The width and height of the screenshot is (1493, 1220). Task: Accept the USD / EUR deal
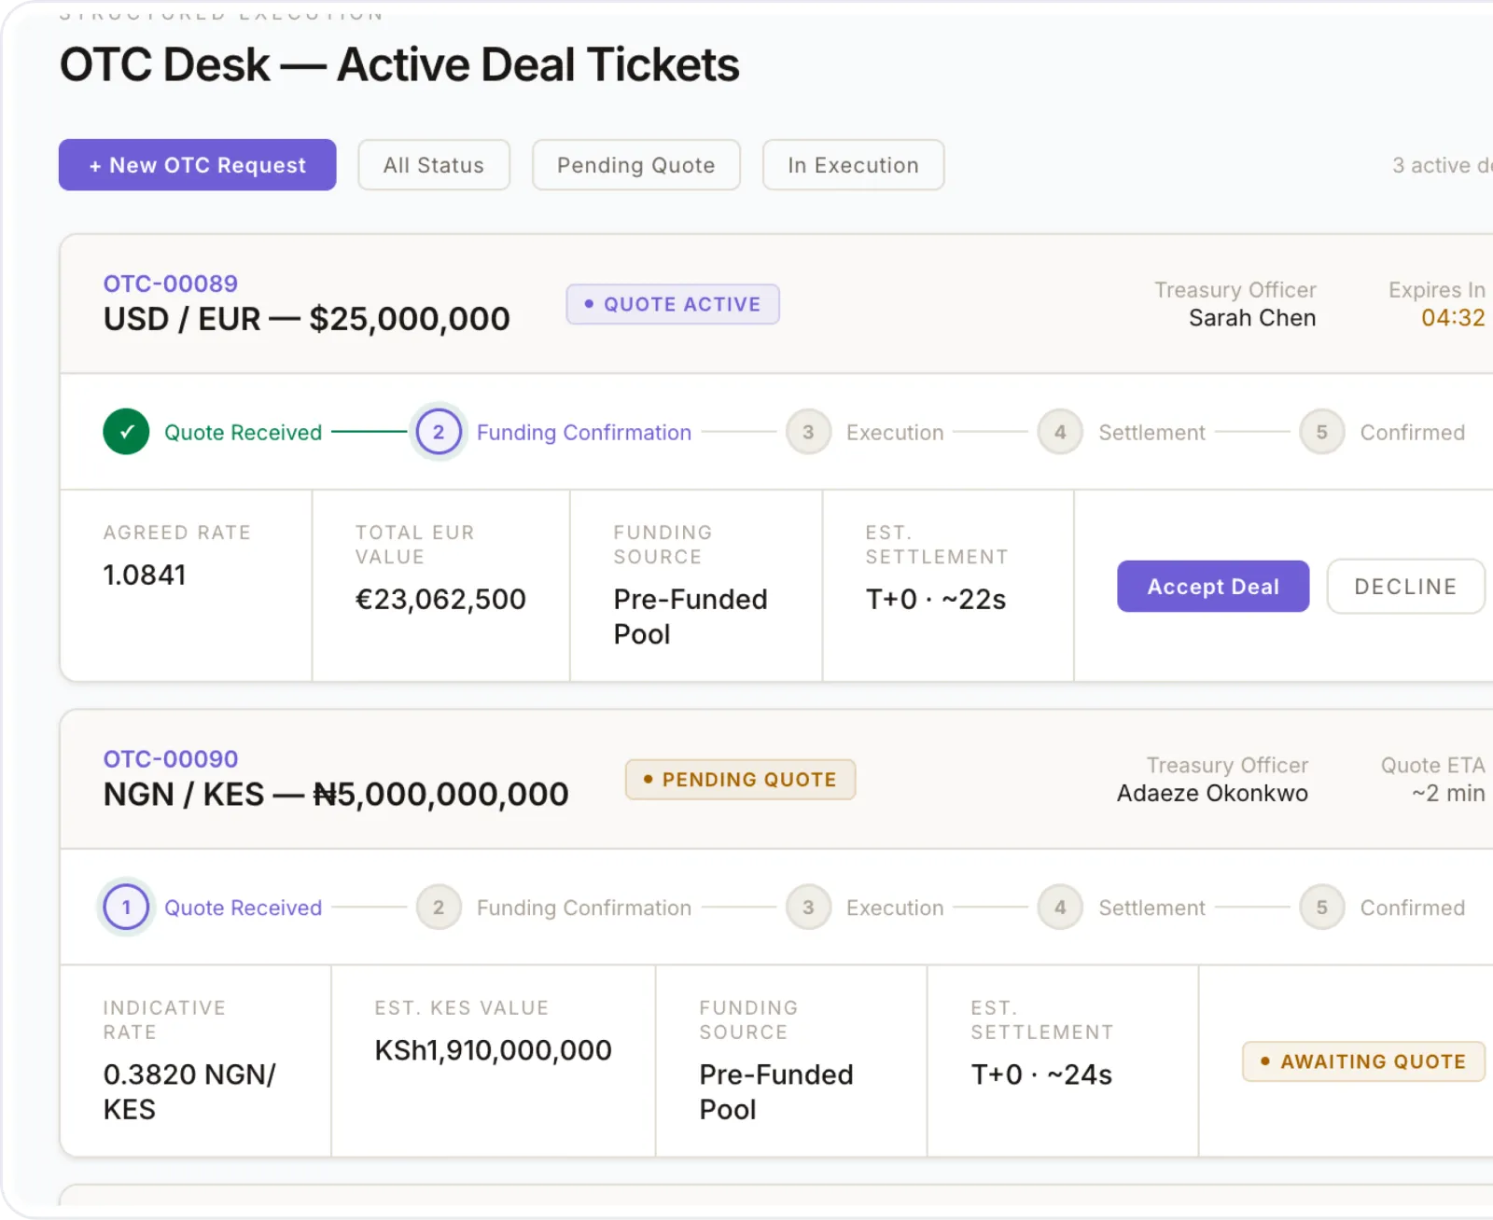1213,587
